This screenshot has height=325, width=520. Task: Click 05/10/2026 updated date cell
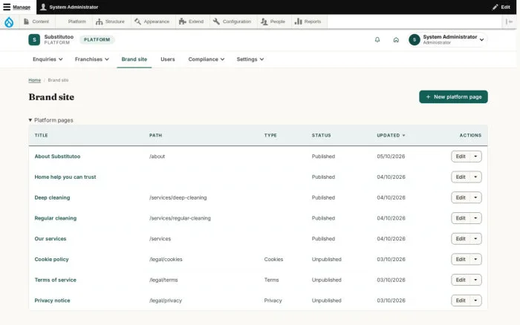391,157
